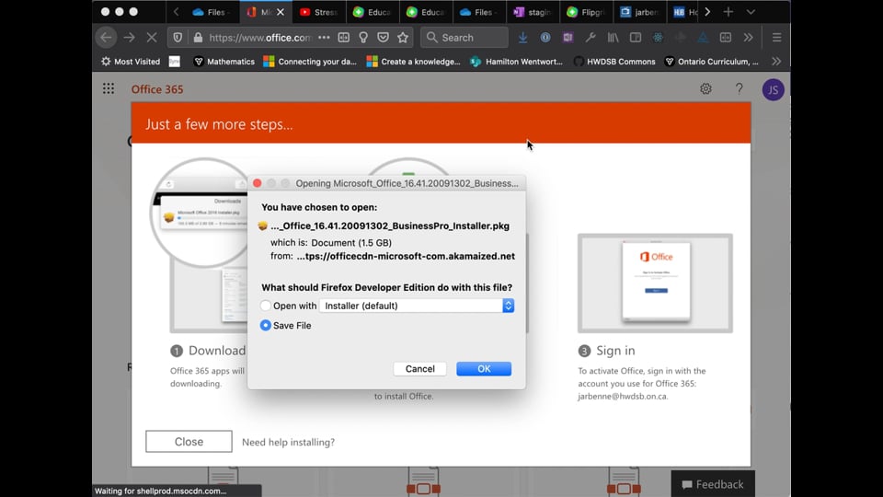The image size is (883, 497).
Task: List all tabs dropdown arrow
Action: pos(751,12)
